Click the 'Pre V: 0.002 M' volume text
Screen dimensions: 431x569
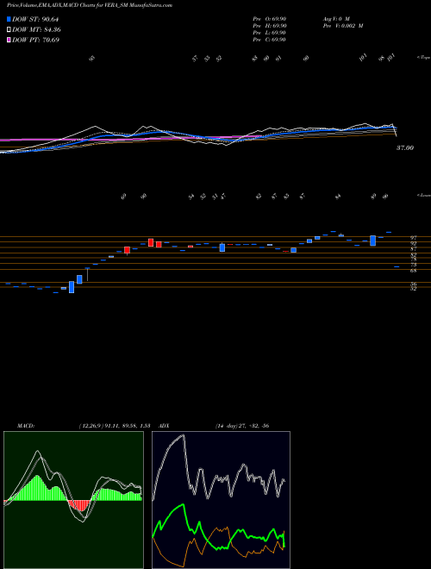pos(343,26)
